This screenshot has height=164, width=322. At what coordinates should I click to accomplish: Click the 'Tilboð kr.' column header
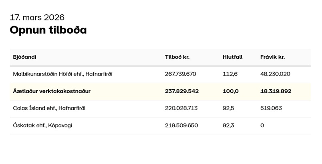coord(177,57)
